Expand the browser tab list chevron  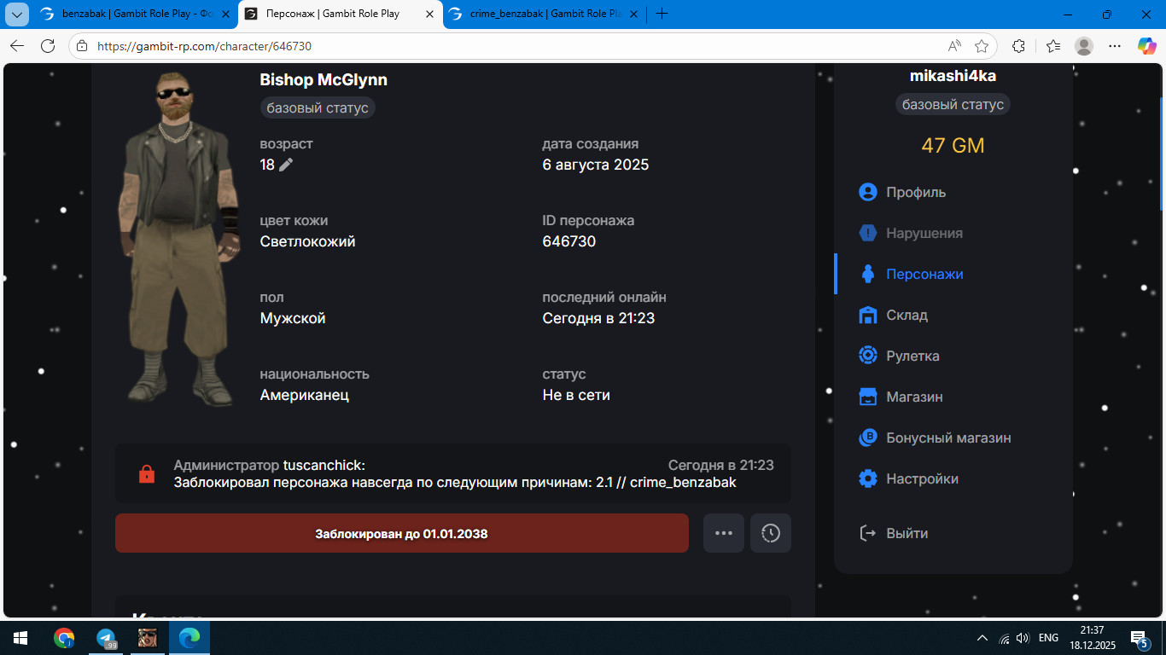click(x=16, y=14)
